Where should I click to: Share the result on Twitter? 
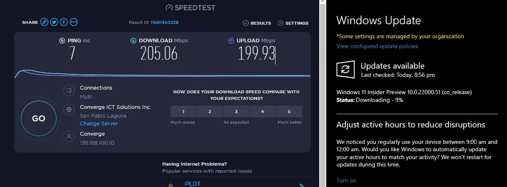(54, 22)
